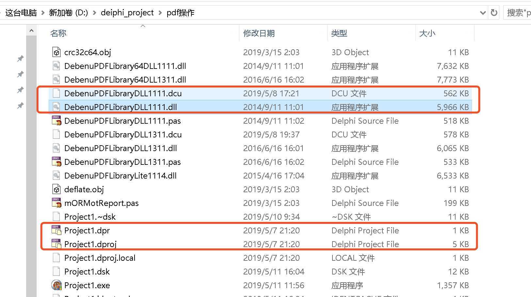Select the file name Project1.dproj.local

point(100,258)
